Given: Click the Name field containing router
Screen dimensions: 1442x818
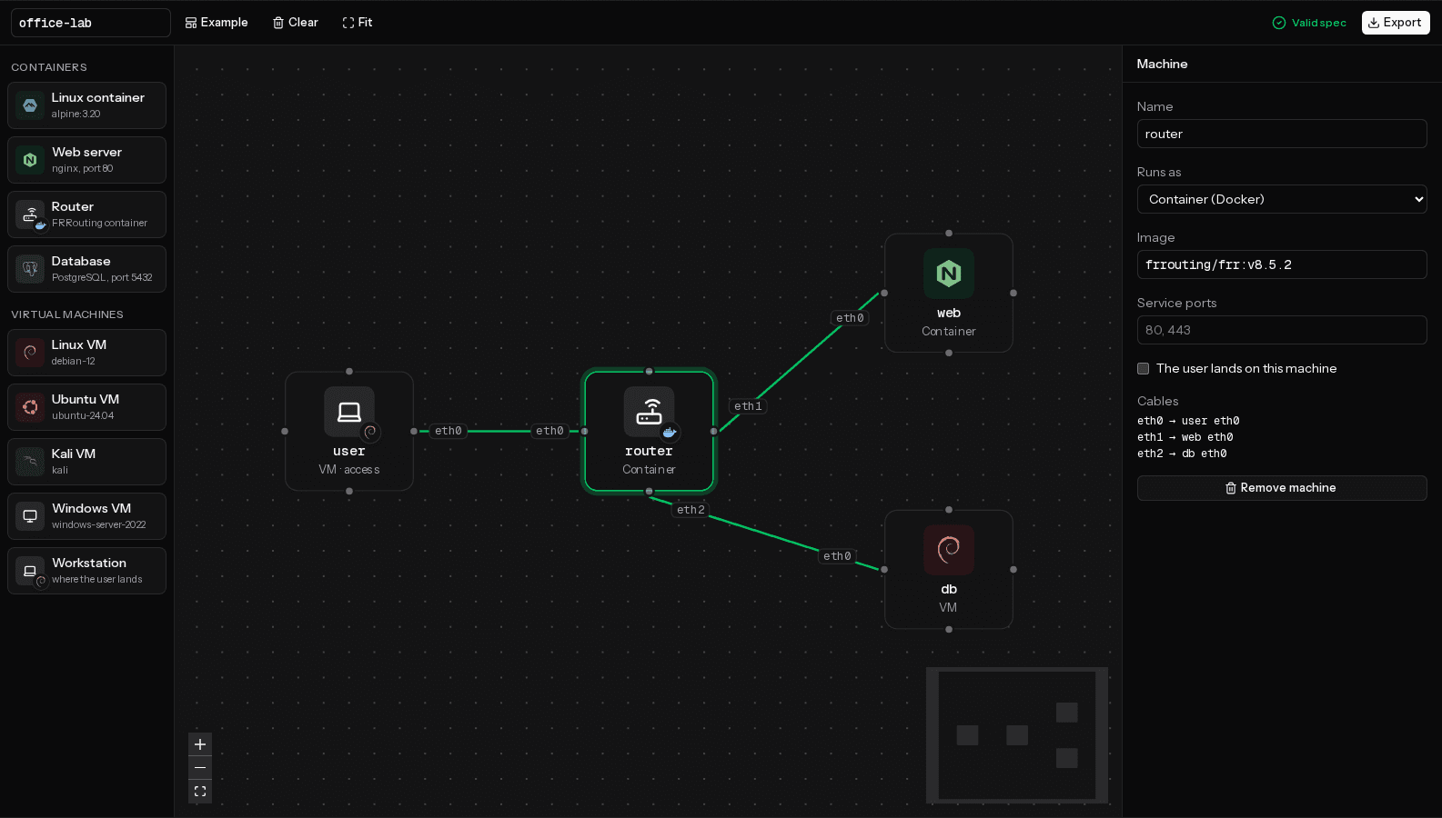Looking at the screenshot, I should tap(1282, 134).
